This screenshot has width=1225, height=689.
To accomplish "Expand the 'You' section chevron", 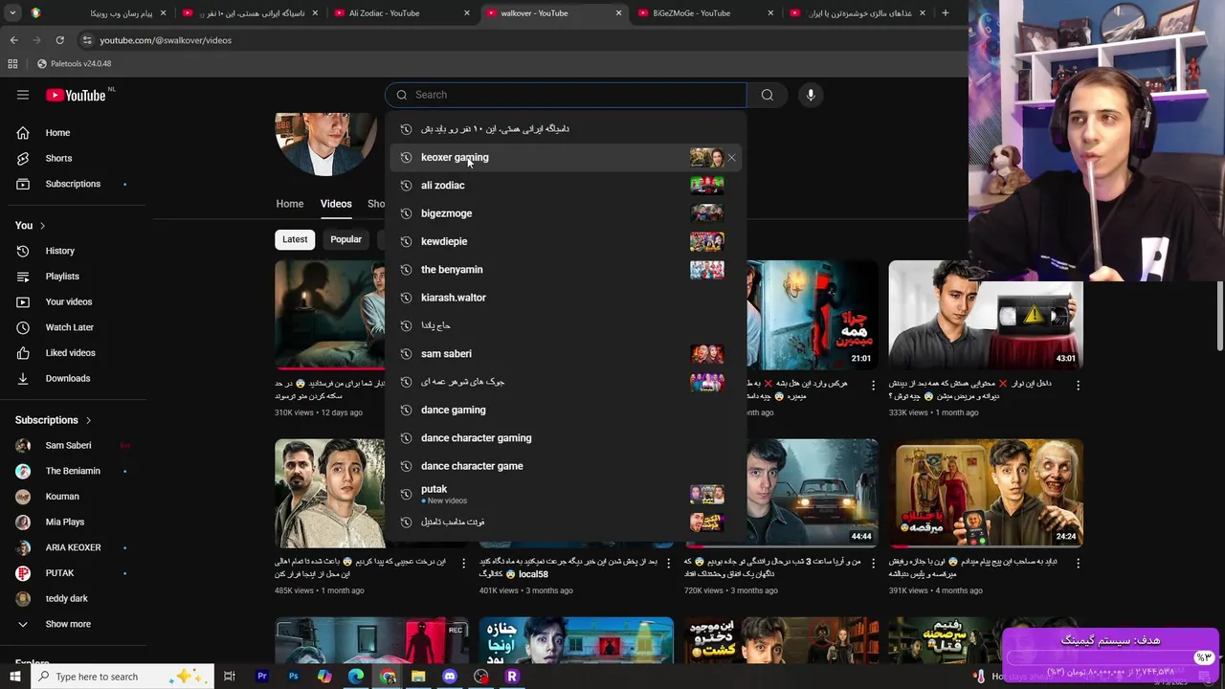I will 42,226.
